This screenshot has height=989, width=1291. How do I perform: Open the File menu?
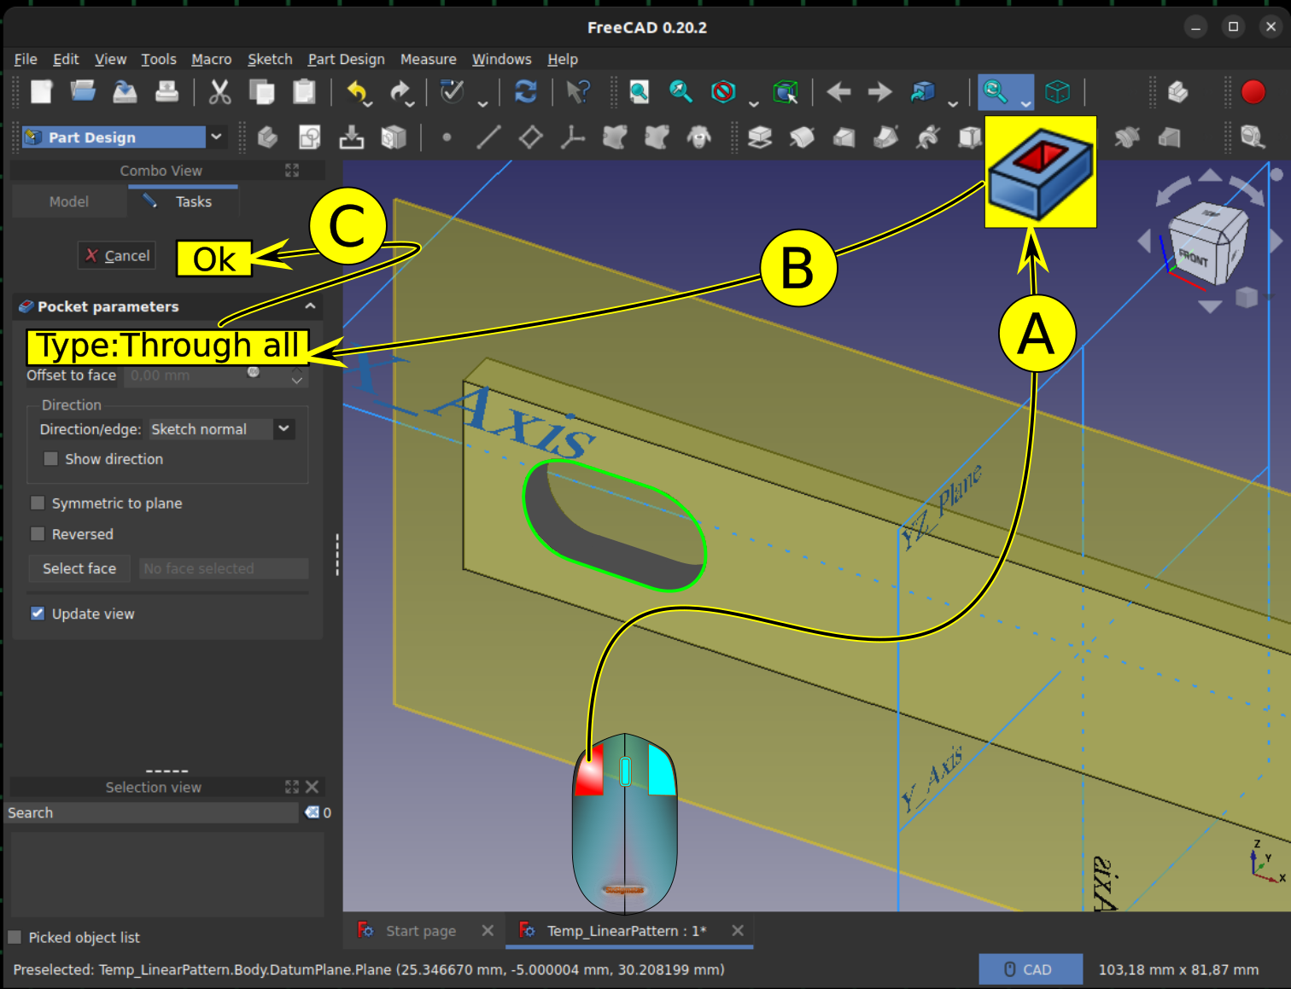26,59
